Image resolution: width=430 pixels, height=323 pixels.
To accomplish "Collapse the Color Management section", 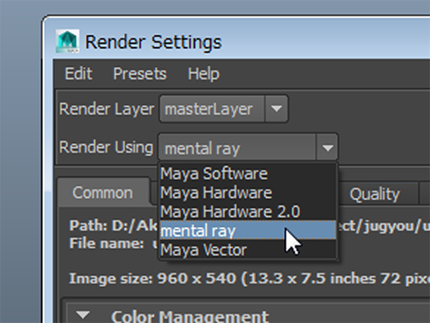I will (x=83, y=315).
